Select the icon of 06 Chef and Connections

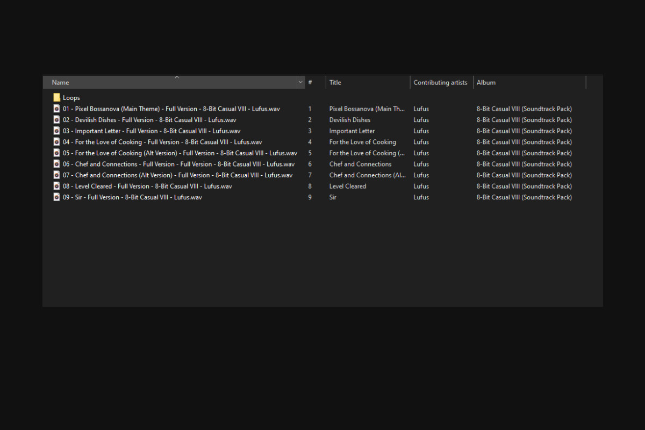click(x=56, y=164)
